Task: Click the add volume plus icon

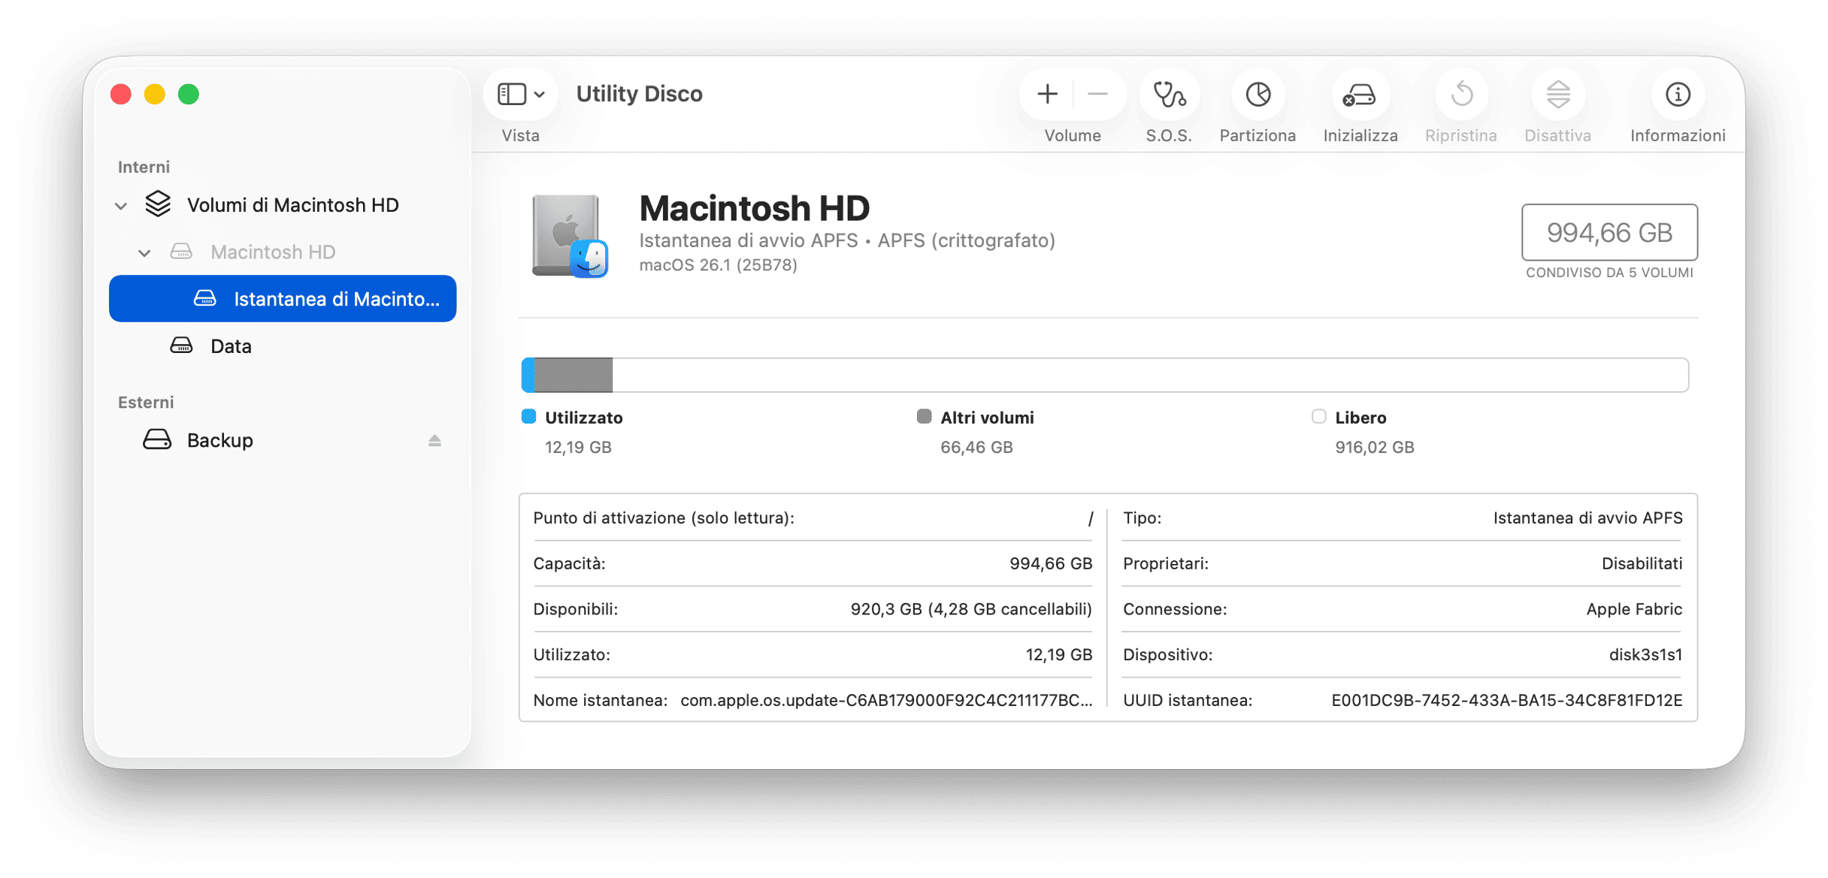Action: pos(1047,95)
